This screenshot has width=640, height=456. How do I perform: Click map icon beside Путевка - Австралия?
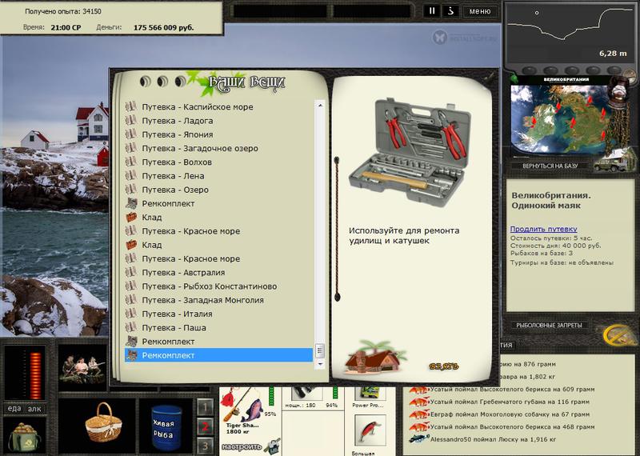pos(130,272)
